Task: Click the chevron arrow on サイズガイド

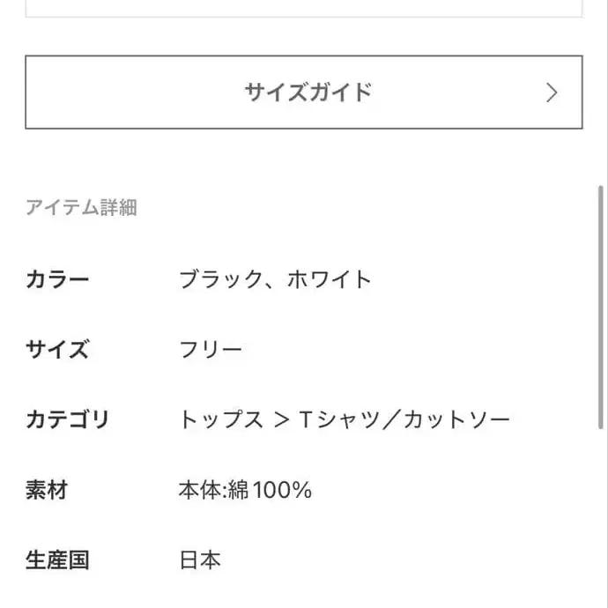Action: (x=552, y=93)
